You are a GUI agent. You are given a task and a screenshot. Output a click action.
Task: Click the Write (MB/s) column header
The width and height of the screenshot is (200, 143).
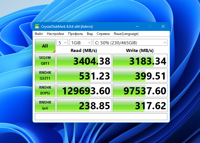pyautogui.click(x=140, y=50)
